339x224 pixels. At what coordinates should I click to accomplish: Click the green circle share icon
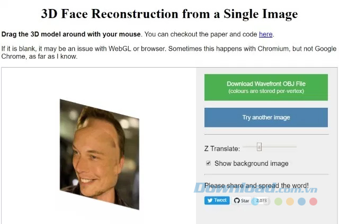pyautogui.click(x=279, y=201)
